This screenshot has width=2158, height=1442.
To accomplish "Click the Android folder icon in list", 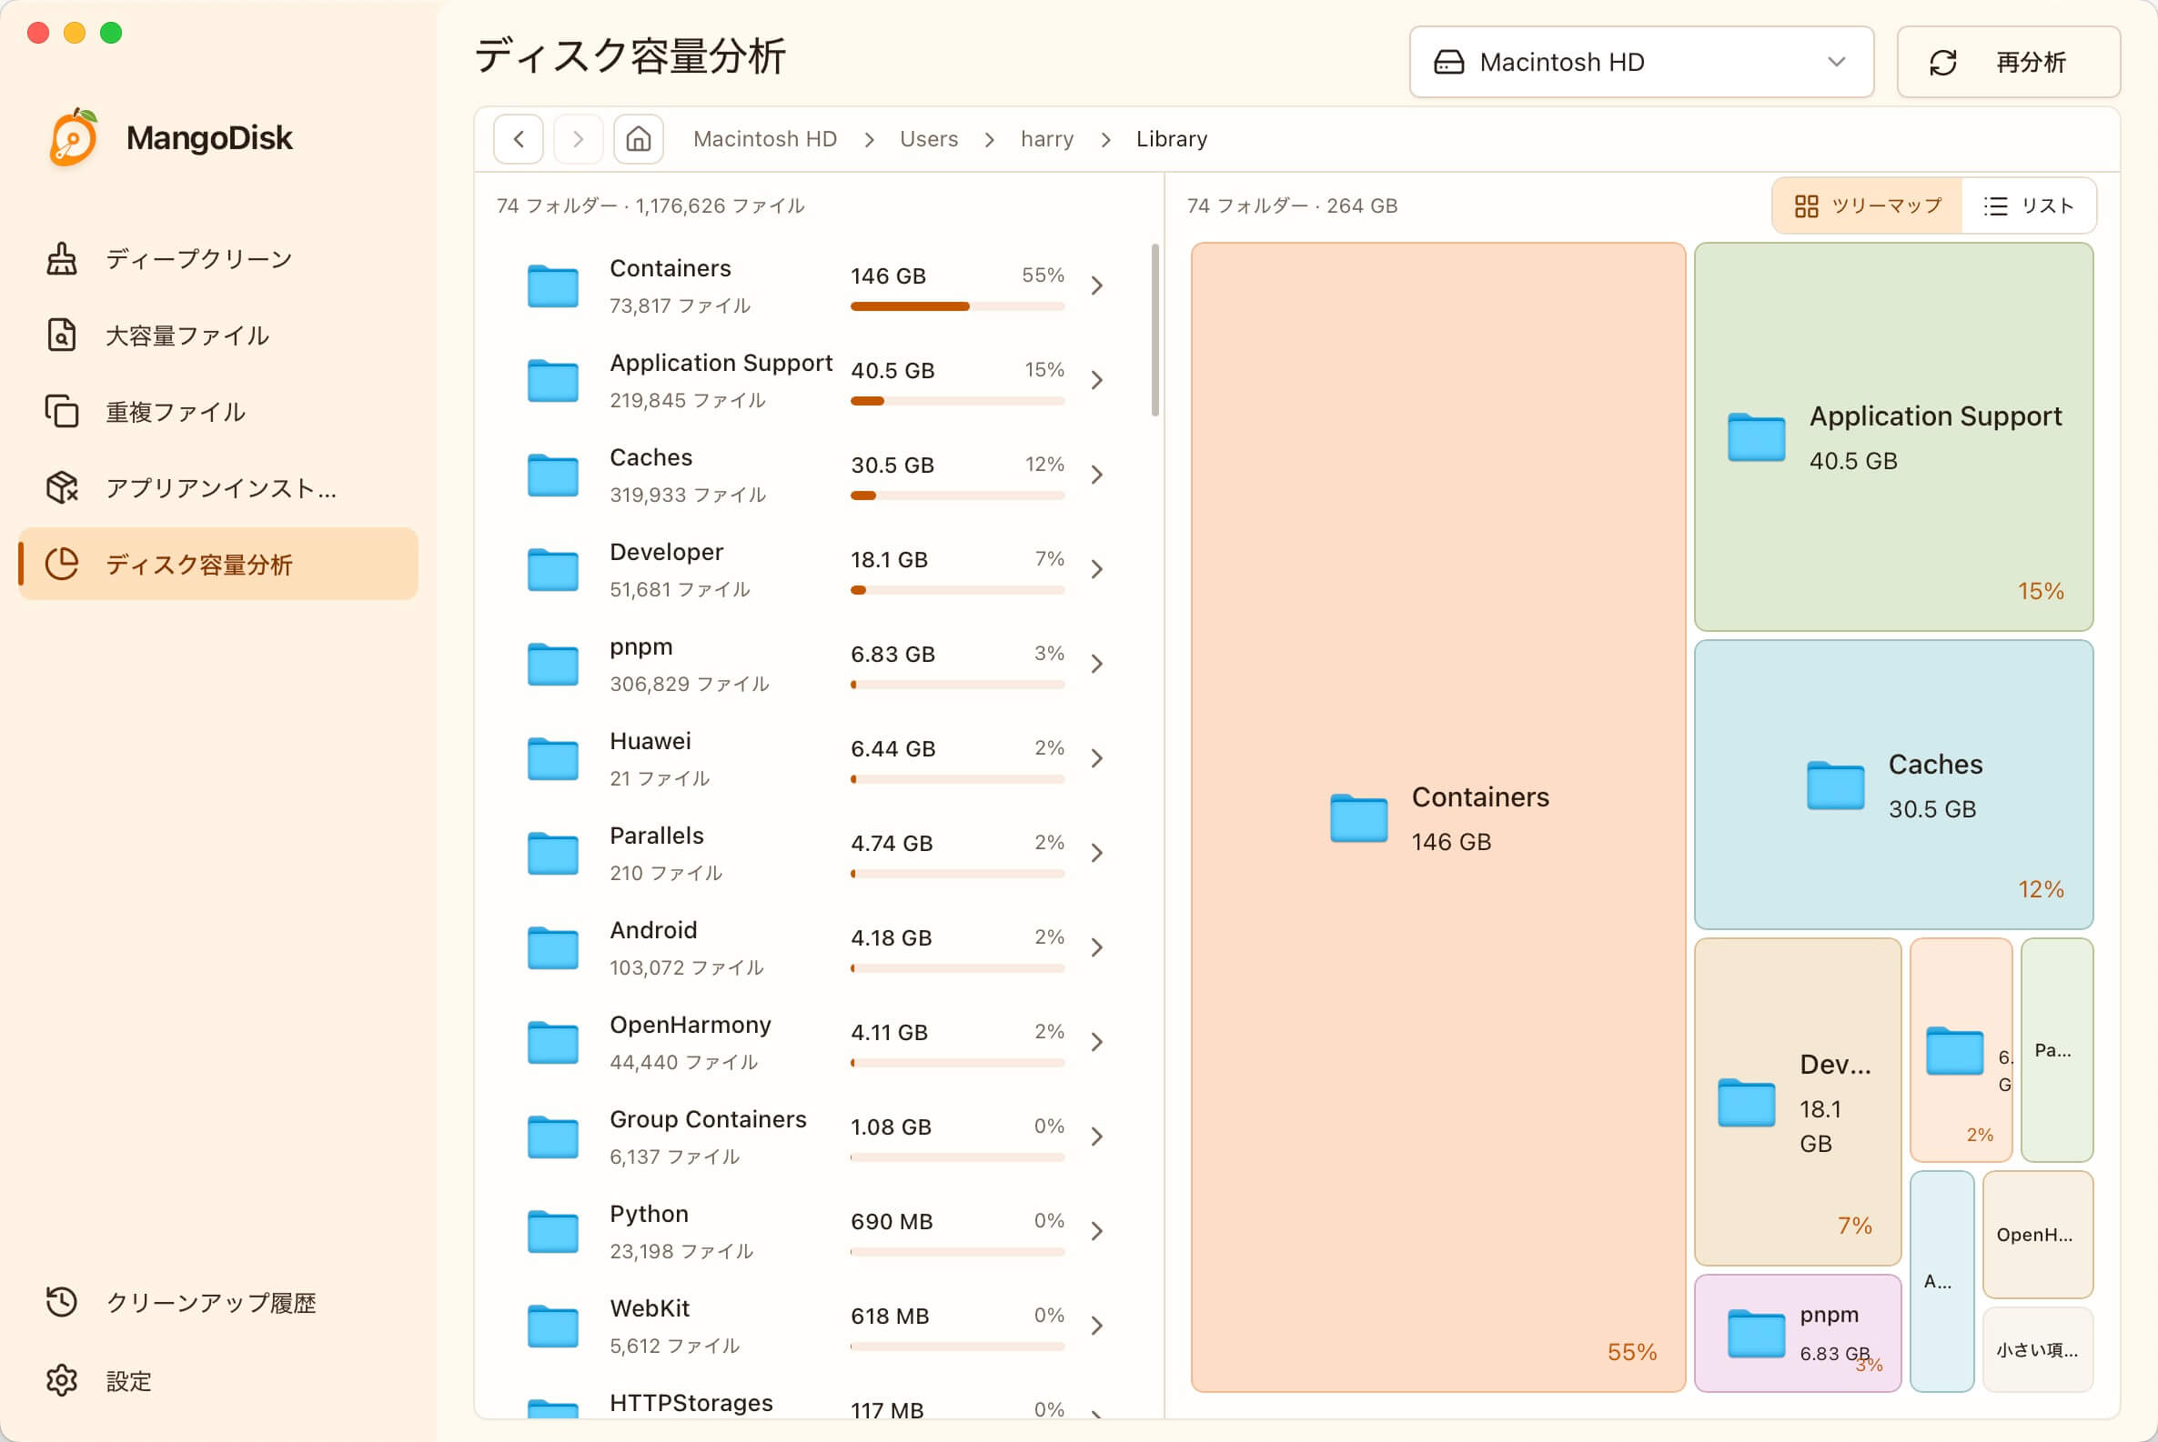I will pyautogui.click(x=553, y=948).
